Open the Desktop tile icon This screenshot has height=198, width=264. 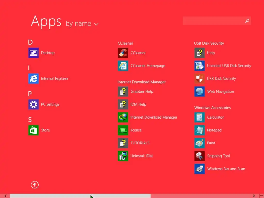pyautogui.click(x=33, y=53)
